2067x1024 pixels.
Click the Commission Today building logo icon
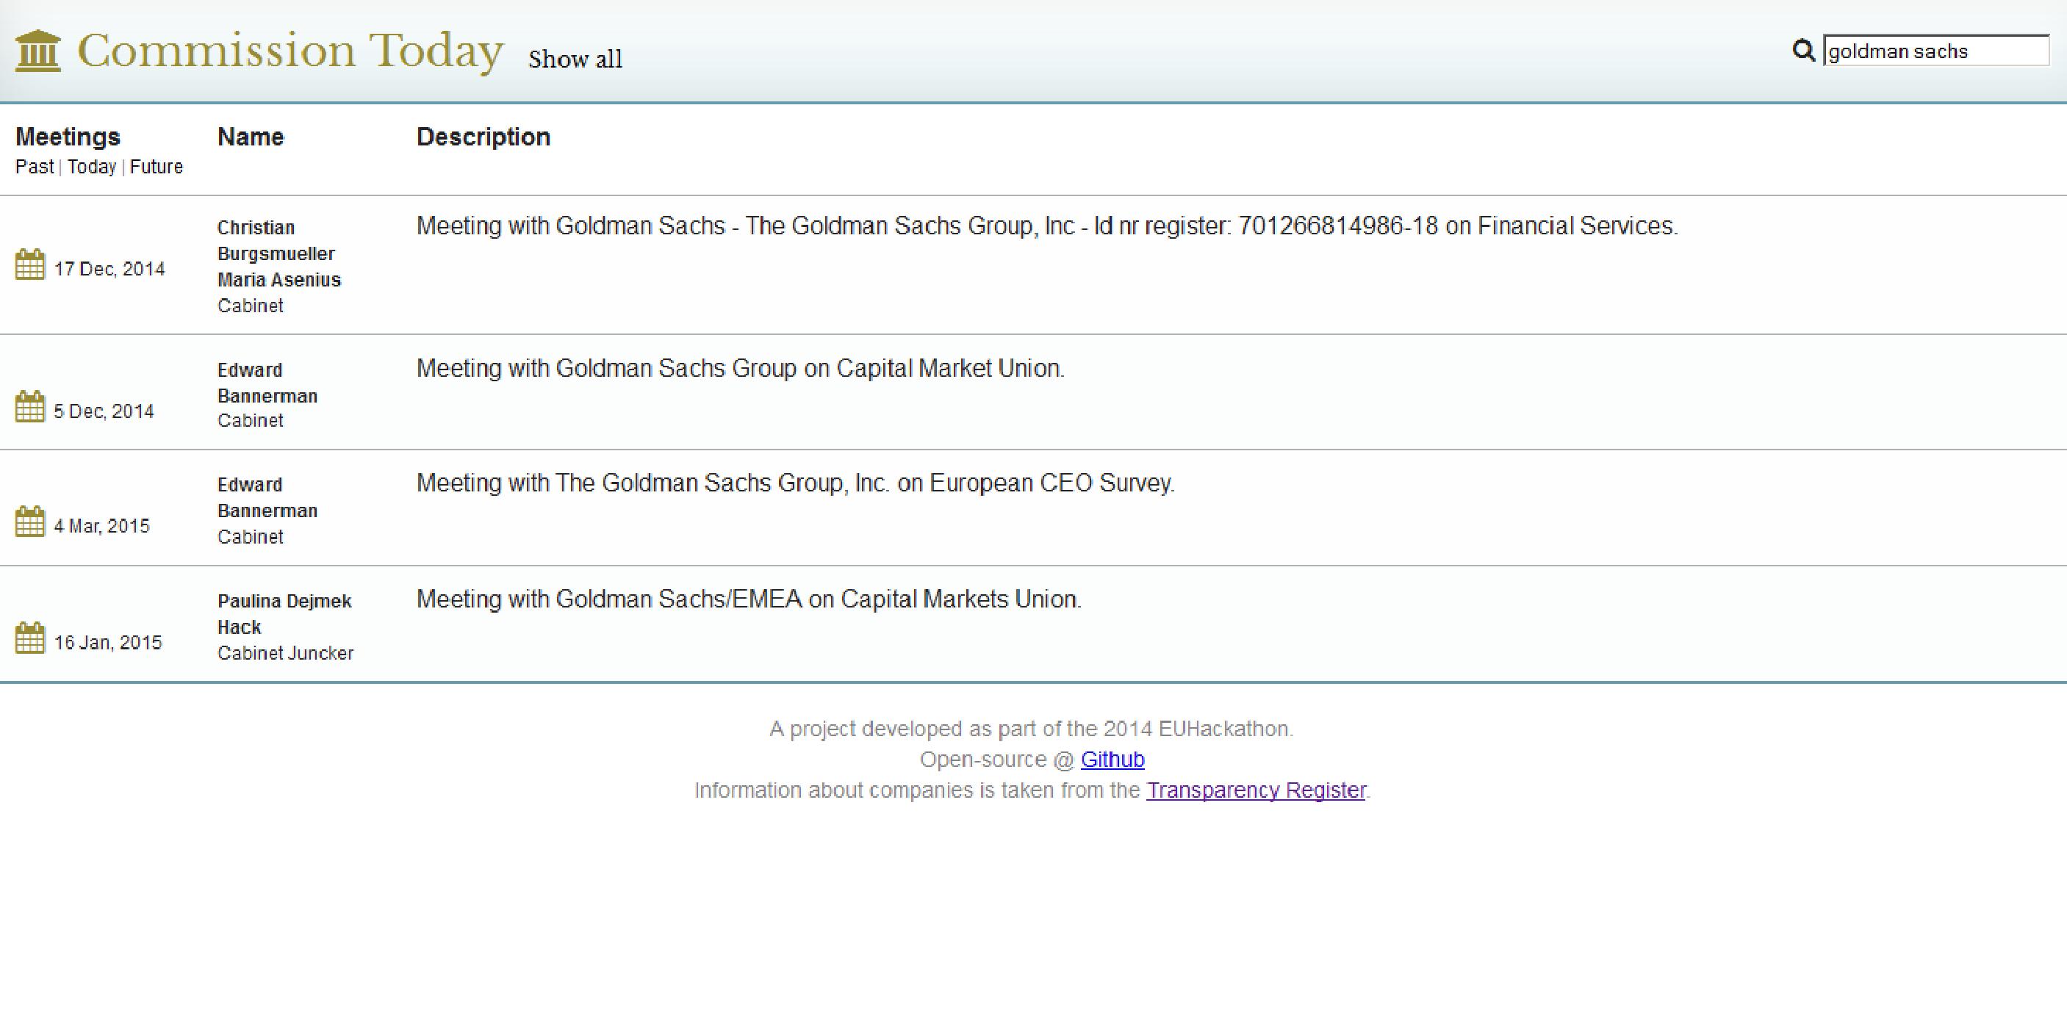37,51
